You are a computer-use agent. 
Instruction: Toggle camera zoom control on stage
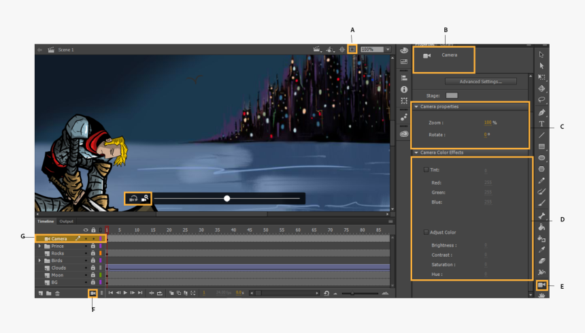pos(145,198)
